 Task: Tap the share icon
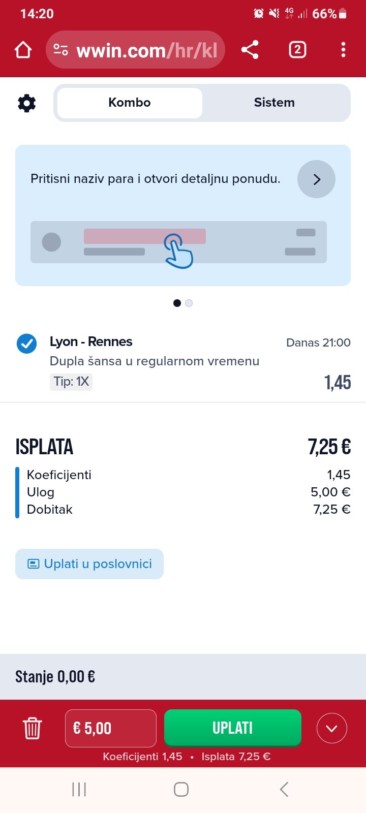click(250, 50)
